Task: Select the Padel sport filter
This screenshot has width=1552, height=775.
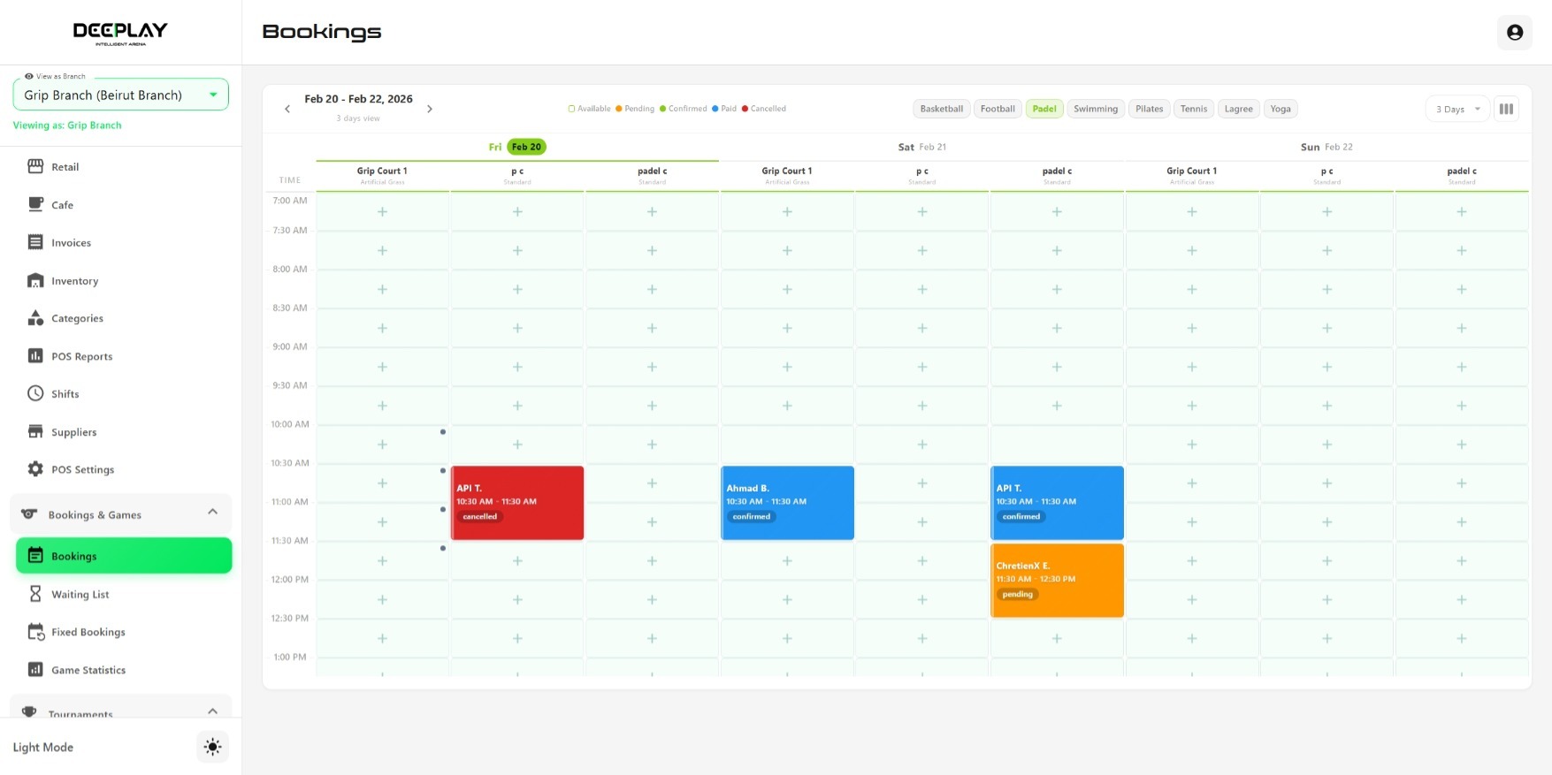Action: tap(1044, 109)
